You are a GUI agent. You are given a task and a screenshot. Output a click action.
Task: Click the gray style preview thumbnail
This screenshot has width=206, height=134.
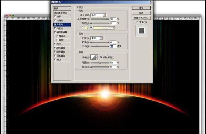(141, 31)
